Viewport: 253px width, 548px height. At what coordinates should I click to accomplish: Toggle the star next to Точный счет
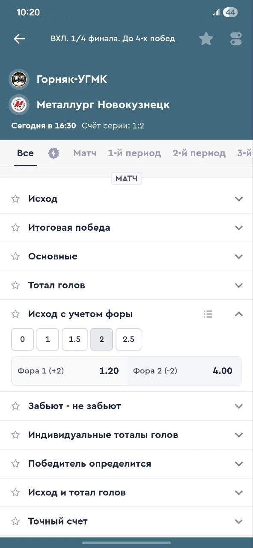click(15, 521)
